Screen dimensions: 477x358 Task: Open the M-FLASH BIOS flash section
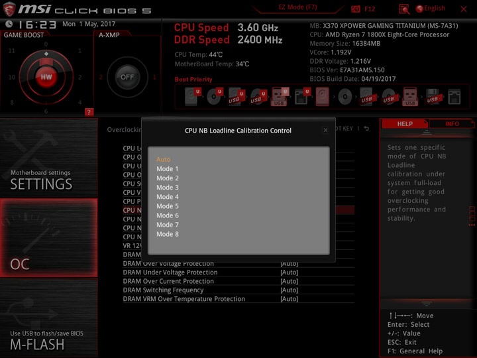(48, 318)
